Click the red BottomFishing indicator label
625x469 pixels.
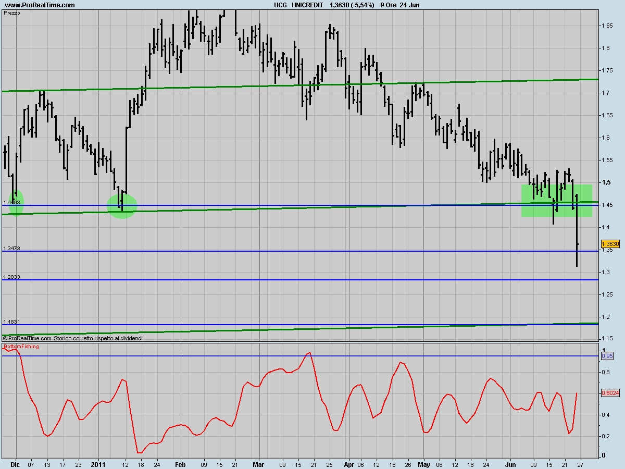tap(21, 347)
